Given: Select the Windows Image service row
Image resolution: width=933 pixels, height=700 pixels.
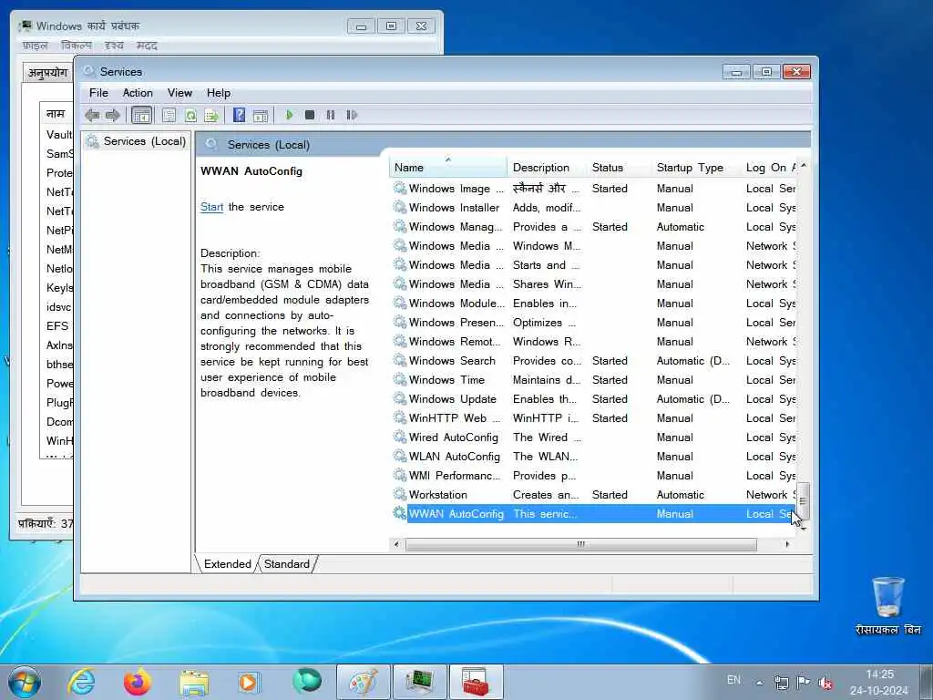Looking at the screenshot, I should [594, 189].
